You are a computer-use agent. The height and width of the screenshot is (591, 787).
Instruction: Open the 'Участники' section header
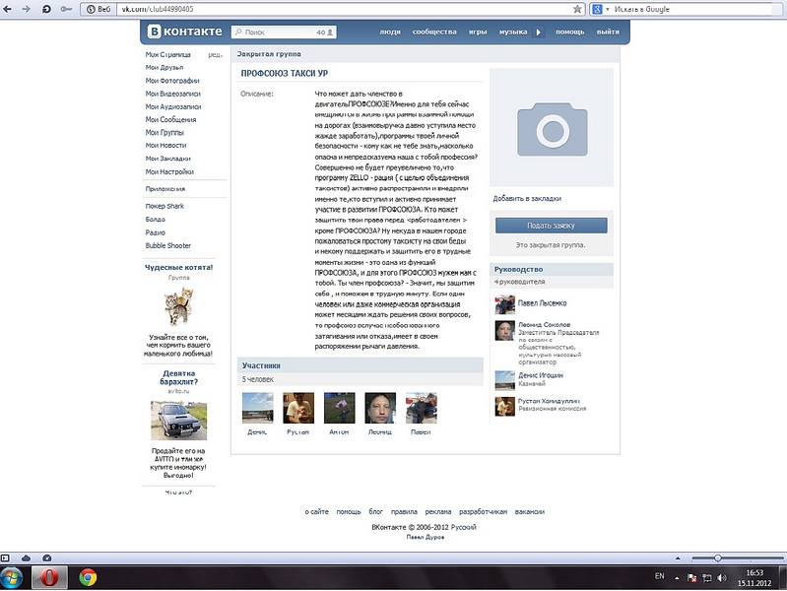tap(261, 365)
